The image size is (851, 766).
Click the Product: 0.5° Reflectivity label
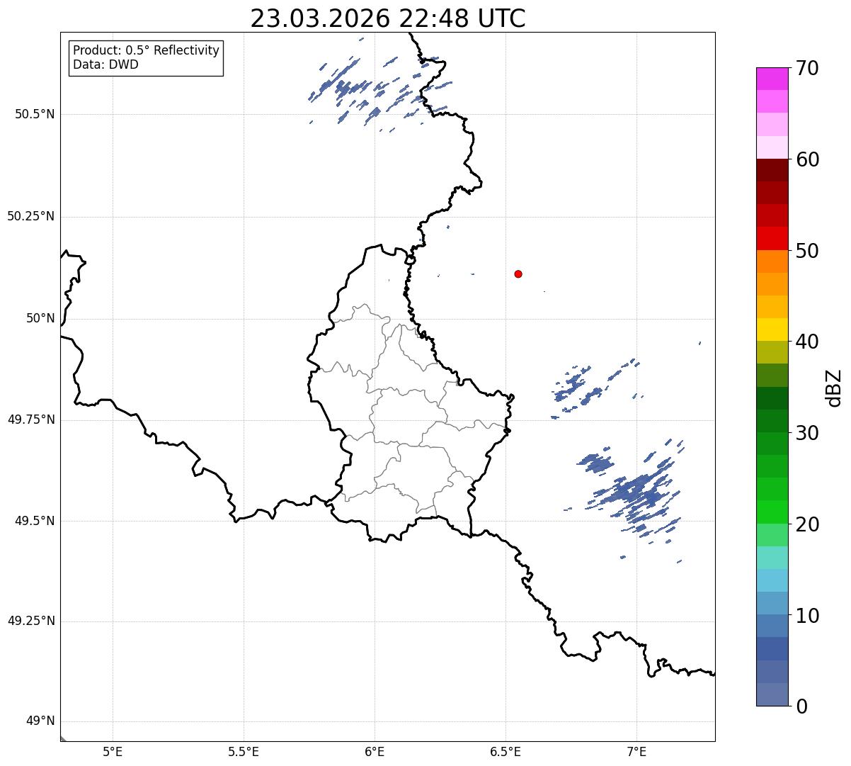(146, 51)
